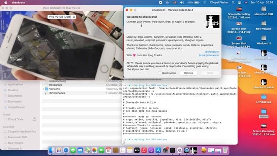The image size is (277, 156).
Task: Select the Macintosh SSD desktop drive
Action: pyautogui.click(x=264, y=11)
